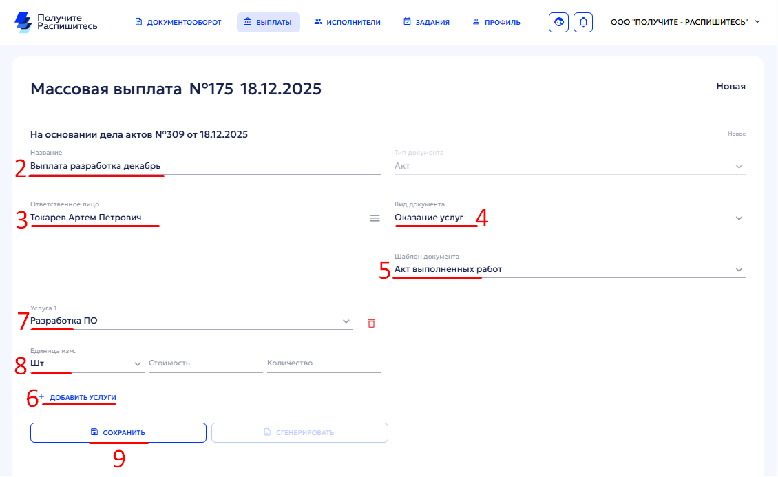This screenshot has height=477, width=778.
Task: Open the Единица изм. unit dropdown
Action: coord(137,363)
